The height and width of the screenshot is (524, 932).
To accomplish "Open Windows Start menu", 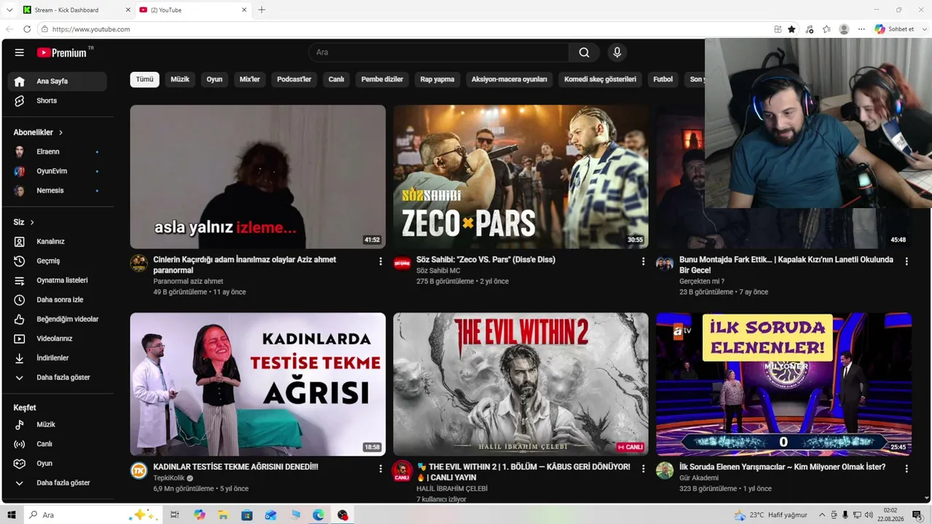I will pos(12,515).
